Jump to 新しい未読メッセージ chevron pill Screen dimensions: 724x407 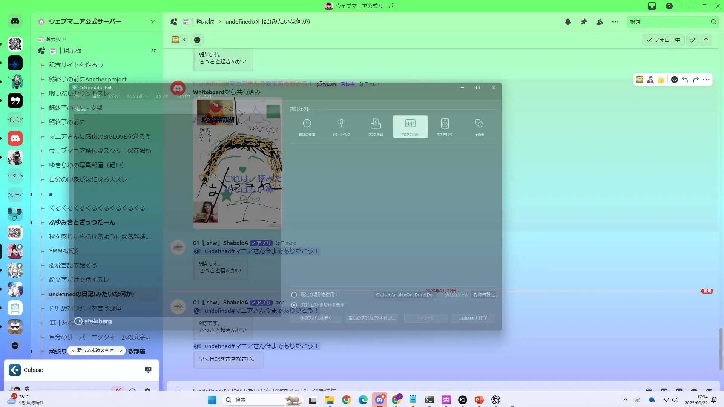(x=97, y=350)
